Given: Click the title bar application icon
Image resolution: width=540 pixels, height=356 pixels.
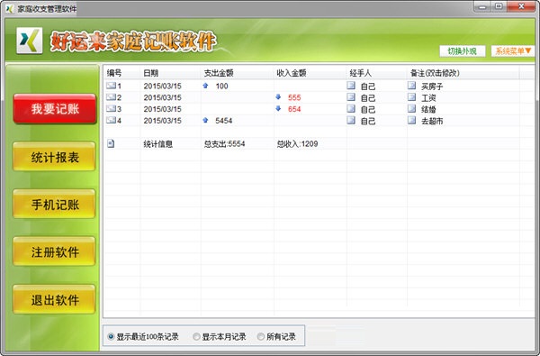Looking at the screenshot, I should tap(10, 9).
